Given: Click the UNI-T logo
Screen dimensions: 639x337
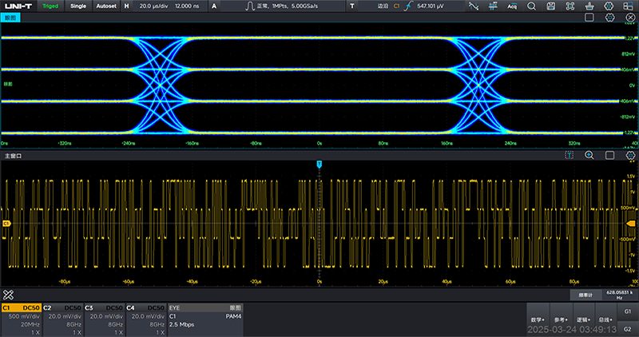Looking at the screenshot, I should tap(18, 6).
